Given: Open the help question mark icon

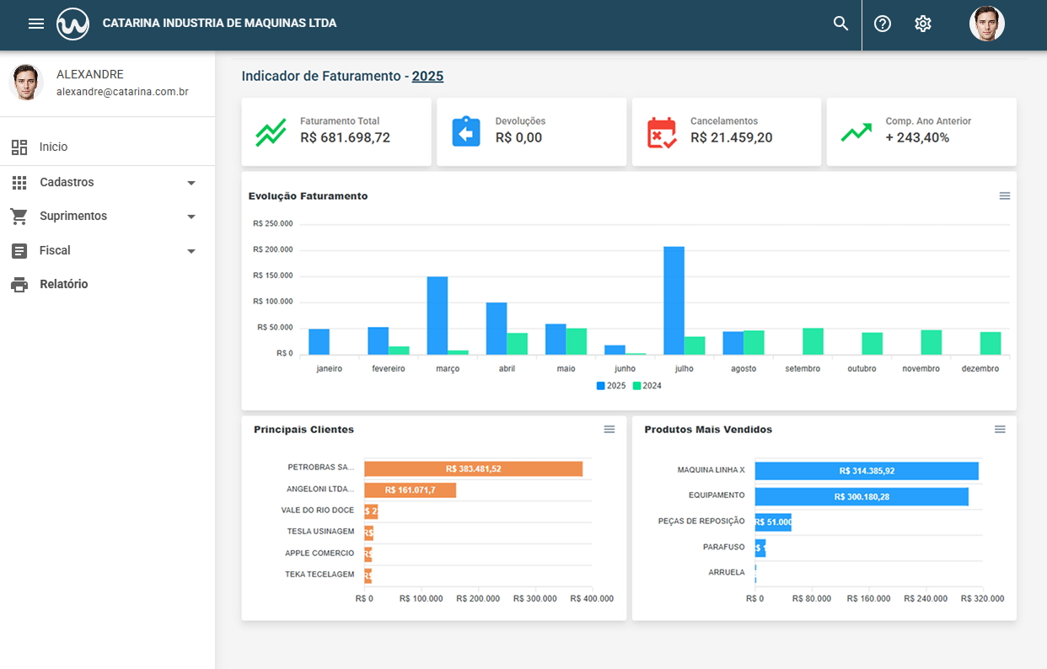Looking at the screenshot, I should [x=883, y=24].
